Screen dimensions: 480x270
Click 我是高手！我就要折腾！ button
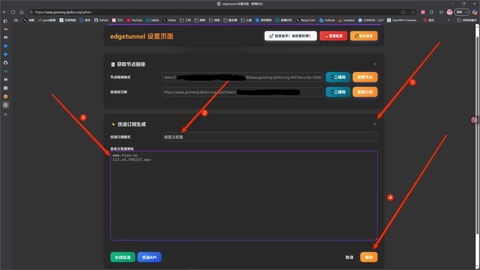pos(290,36)
